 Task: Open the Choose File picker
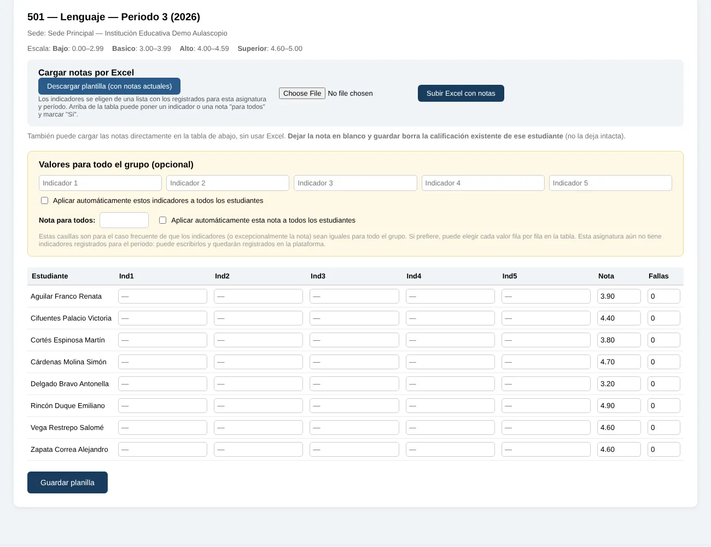coord(302,94)
